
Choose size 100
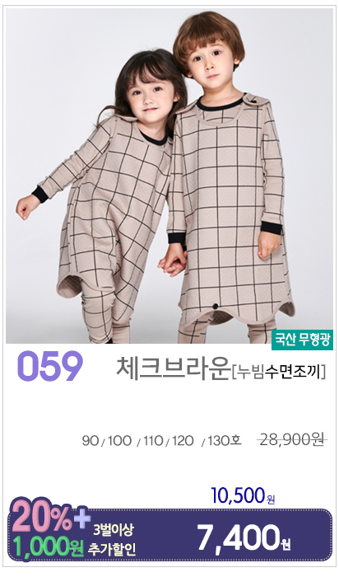[120, 440]
